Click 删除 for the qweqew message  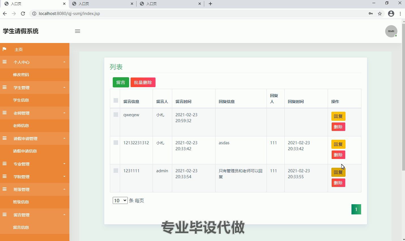[338, 127]
